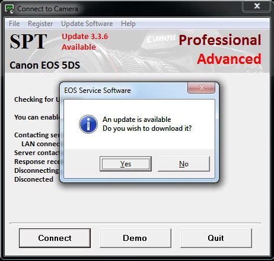Click the 'Do you wish to download it?' message
The height and width of the screenshot is (261, 274).
click(147, 128)
